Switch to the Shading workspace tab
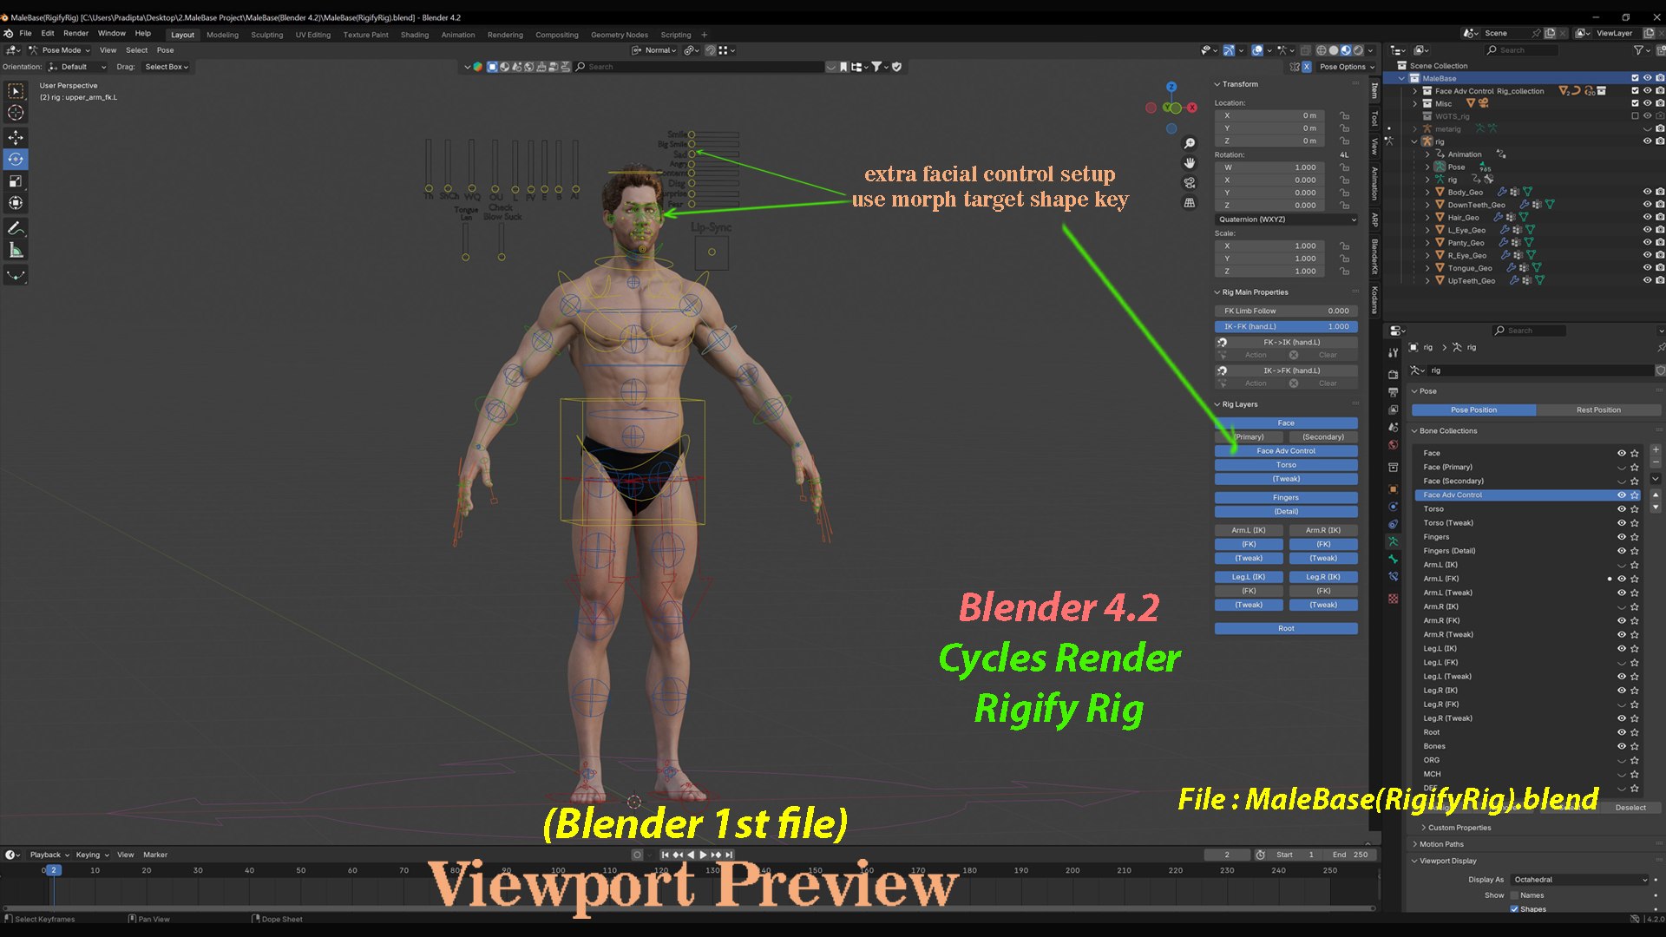This screenshot has height=937, width=1666. pyautogui.click(x=414, y=35)
